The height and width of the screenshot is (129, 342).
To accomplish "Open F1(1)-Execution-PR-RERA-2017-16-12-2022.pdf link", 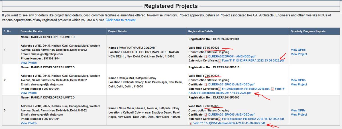I will click(253, 119).
